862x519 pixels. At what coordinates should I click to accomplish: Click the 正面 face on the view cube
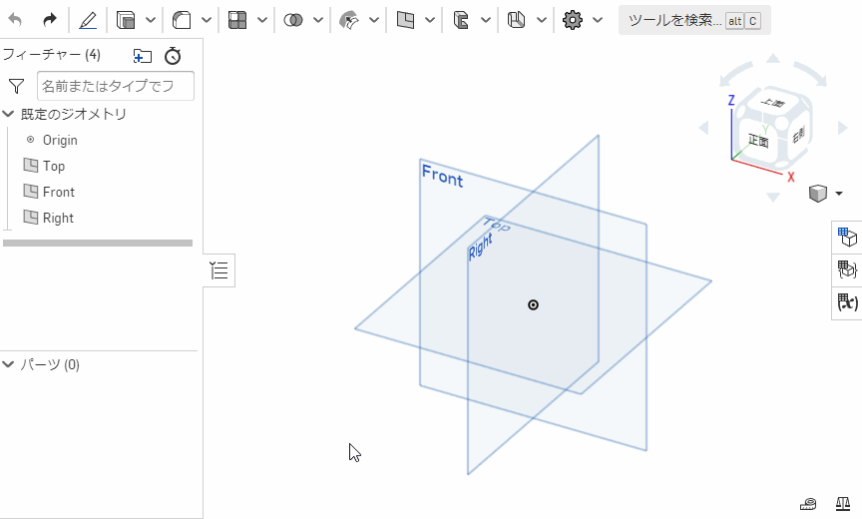757,141
